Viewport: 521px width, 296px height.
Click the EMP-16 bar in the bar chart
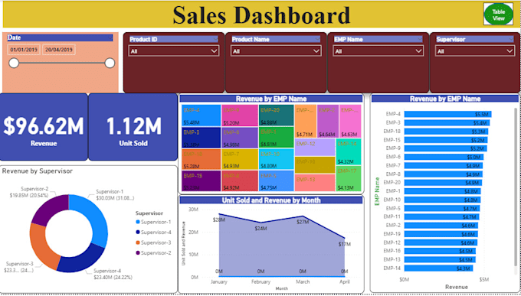coord(440,251)
